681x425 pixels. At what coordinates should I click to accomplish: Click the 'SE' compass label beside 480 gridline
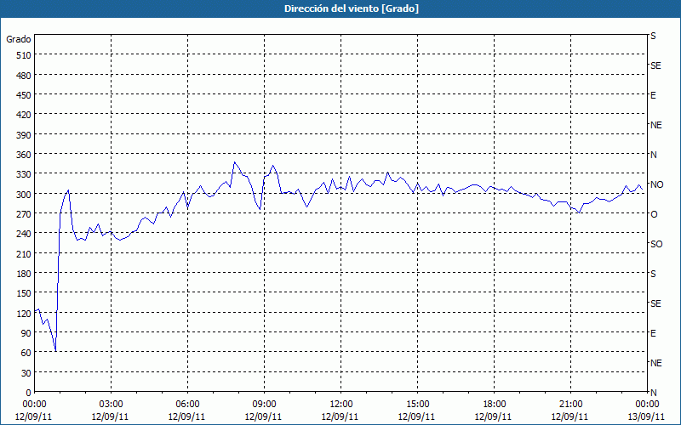coord(655,65)
